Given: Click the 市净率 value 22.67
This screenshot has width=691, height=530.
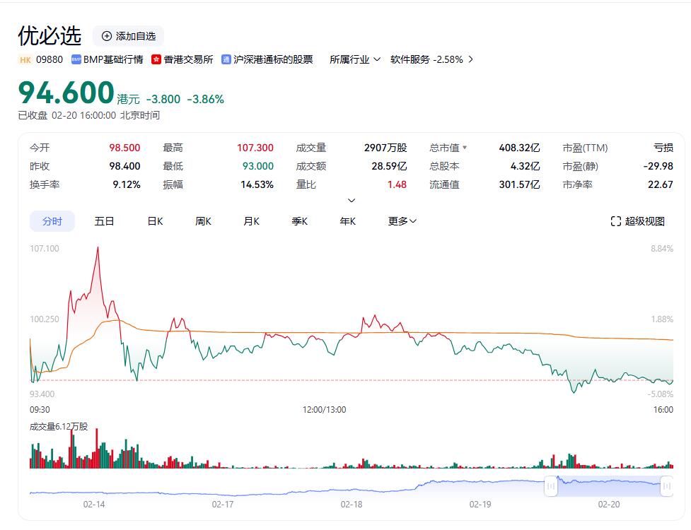Looking at the screenshot, I should [660, 185].
